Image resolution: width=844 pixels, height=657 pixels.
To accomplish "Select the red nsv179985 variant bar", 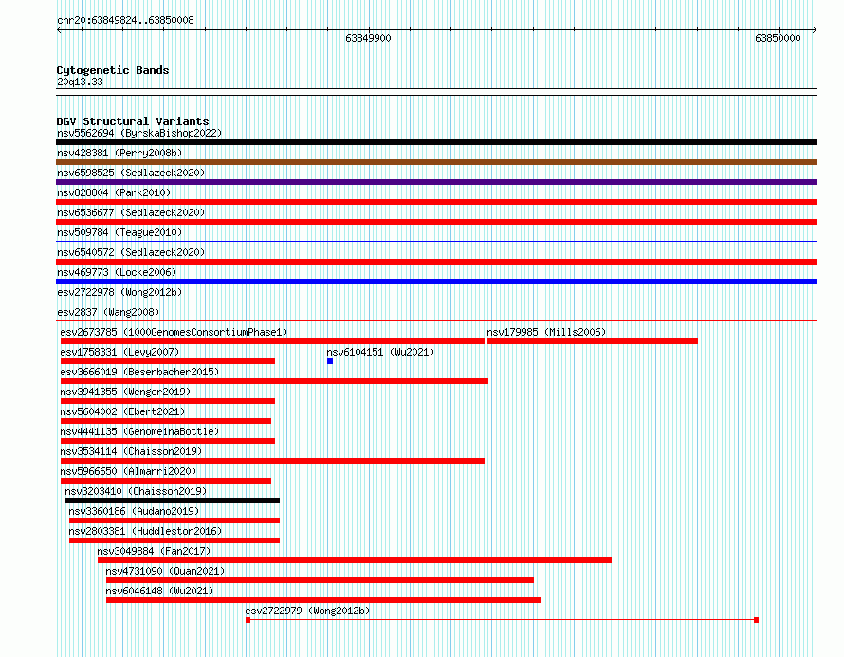I will pyautogui.click(x=593, y=341).
